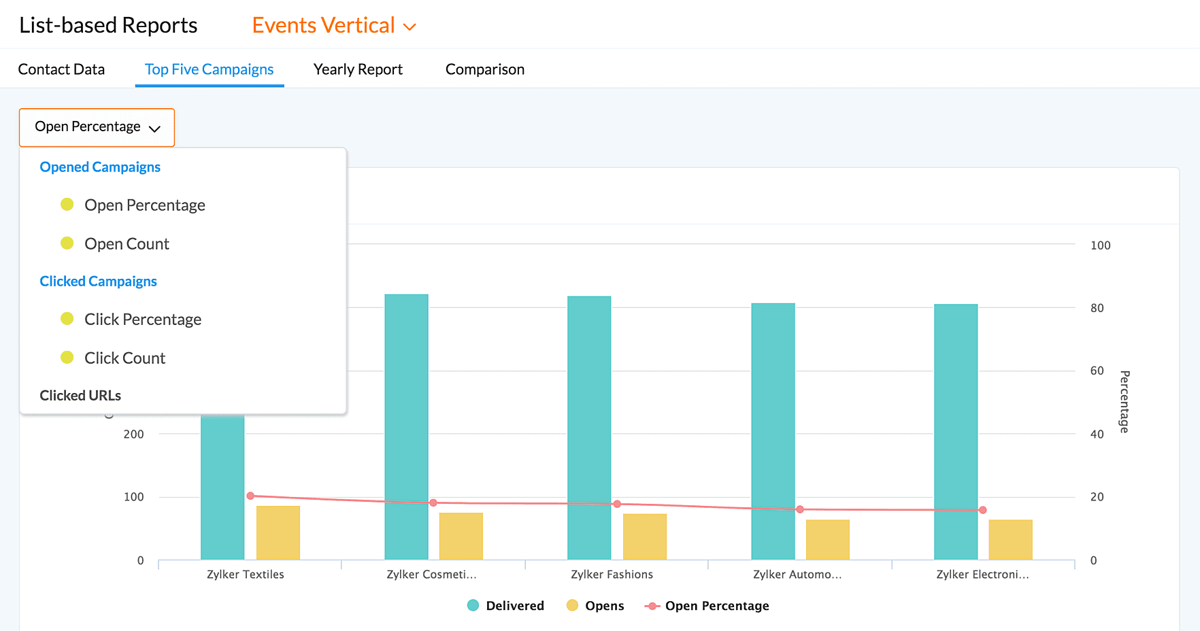This screenshot has height=631, width=1200.
Task: Select the Open Count menu option
Action: [x=127, y=244]
